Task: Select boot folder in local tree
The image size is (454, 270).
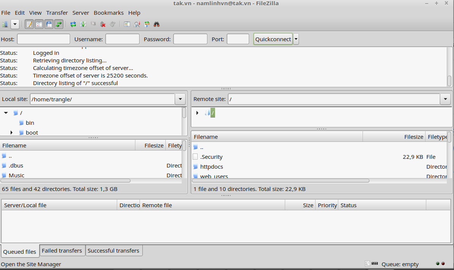Action: tap(32, 133)
